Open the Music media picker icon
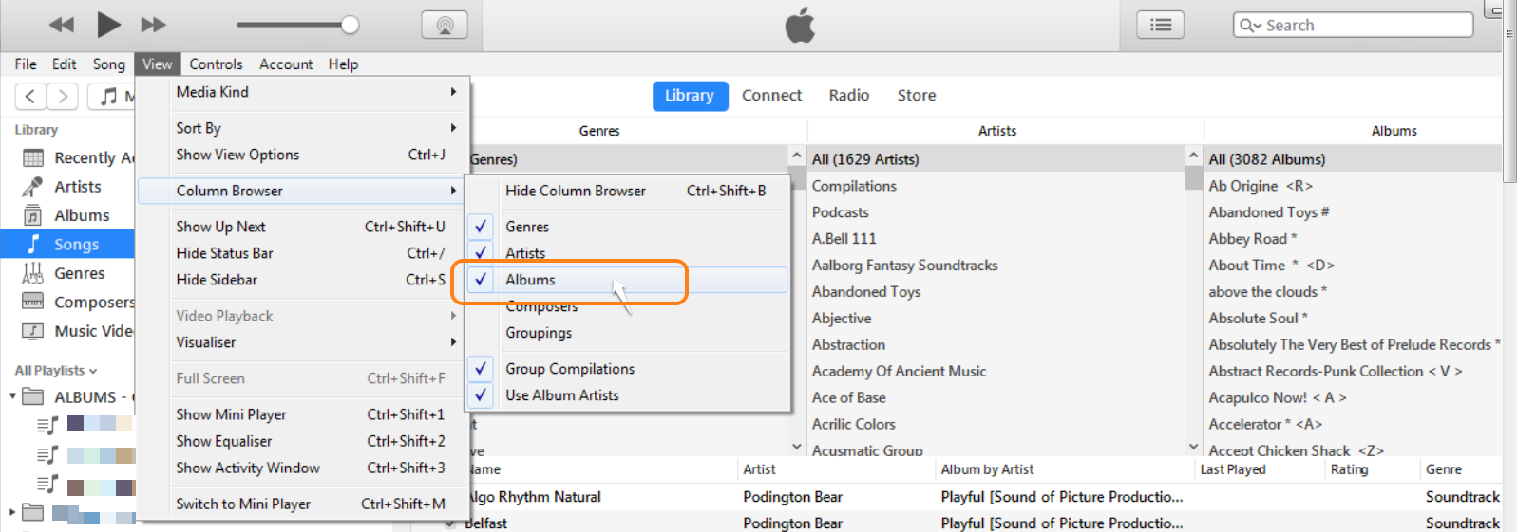The image size is (1517, 532). point(110,96)
